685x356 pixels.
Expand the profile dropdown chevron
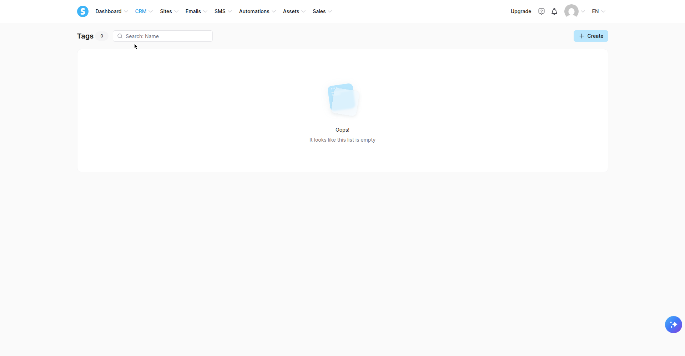pyautogui.click(x=583, y=11)
